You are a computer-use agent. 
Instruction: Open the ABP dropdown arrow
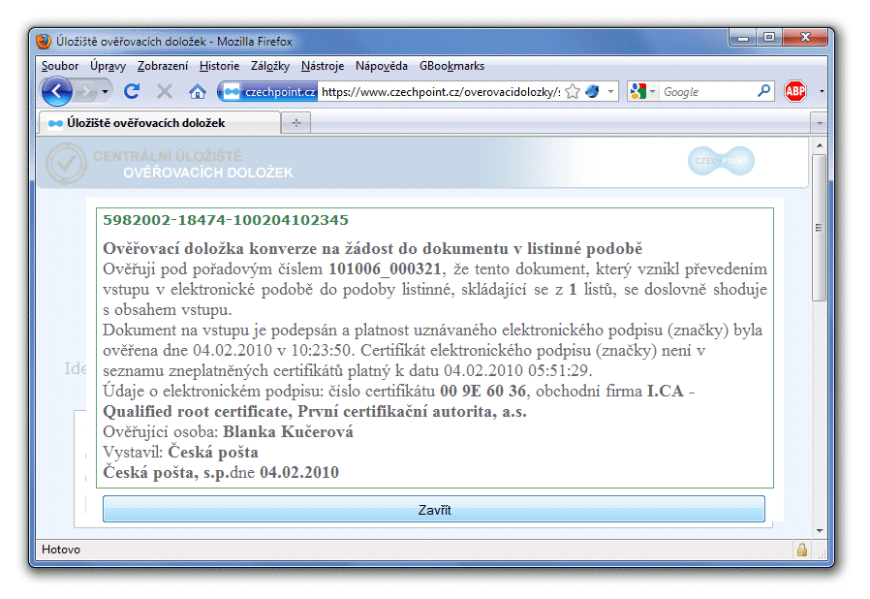coord(822,92)
